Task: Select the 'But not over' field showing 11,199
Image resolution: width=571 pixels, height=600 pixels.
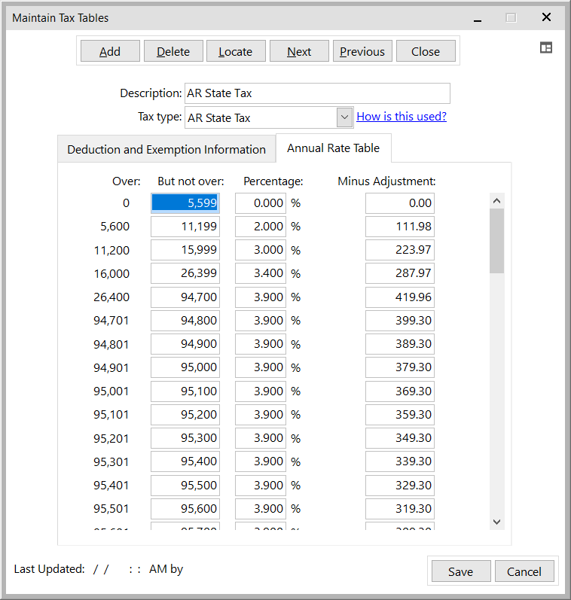Action: (x=185, y=227)
